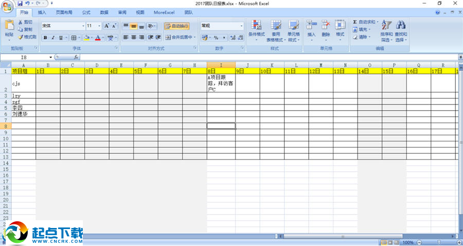Viewport: 463px width, 246px height.
Task: Align text right
Action: pos(142,37)
